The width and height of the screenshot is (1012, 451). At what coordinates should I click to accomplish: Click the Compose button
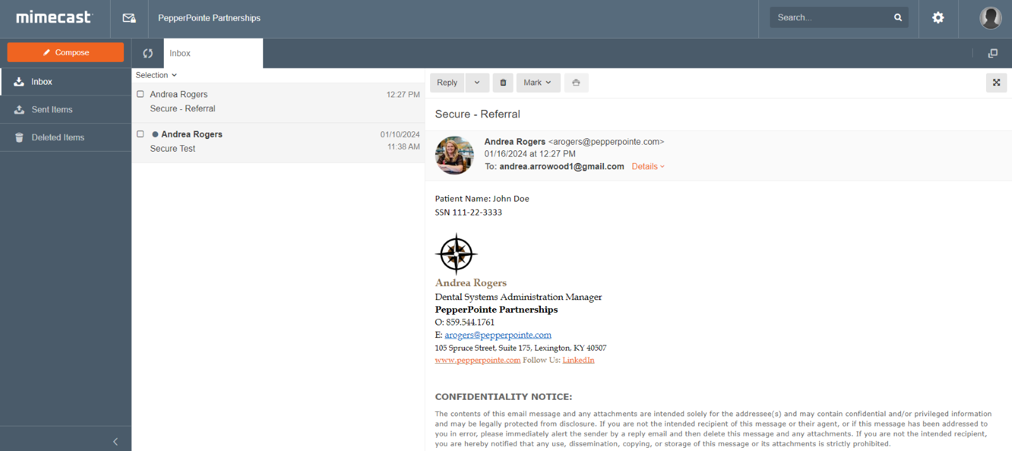(x=66, y=52)
